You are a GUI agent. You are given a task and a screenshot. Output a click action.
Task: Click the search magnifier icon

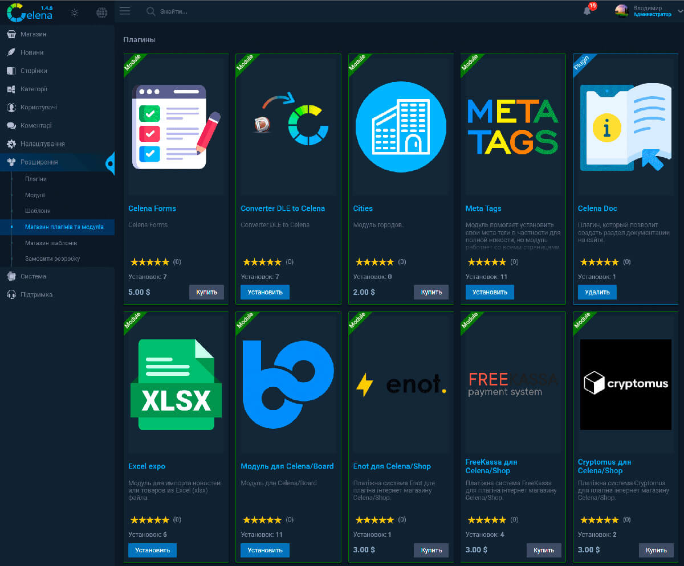(x=150, y=11)
